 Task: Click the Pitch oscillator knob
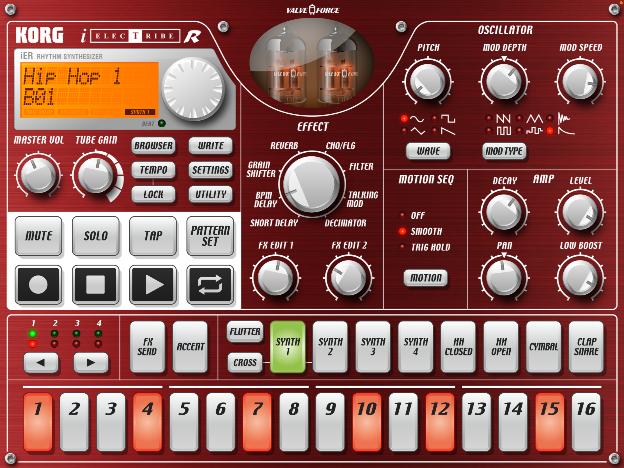[x=428, y=82]
